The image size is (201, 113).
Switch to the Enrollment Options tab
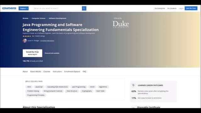72,72
